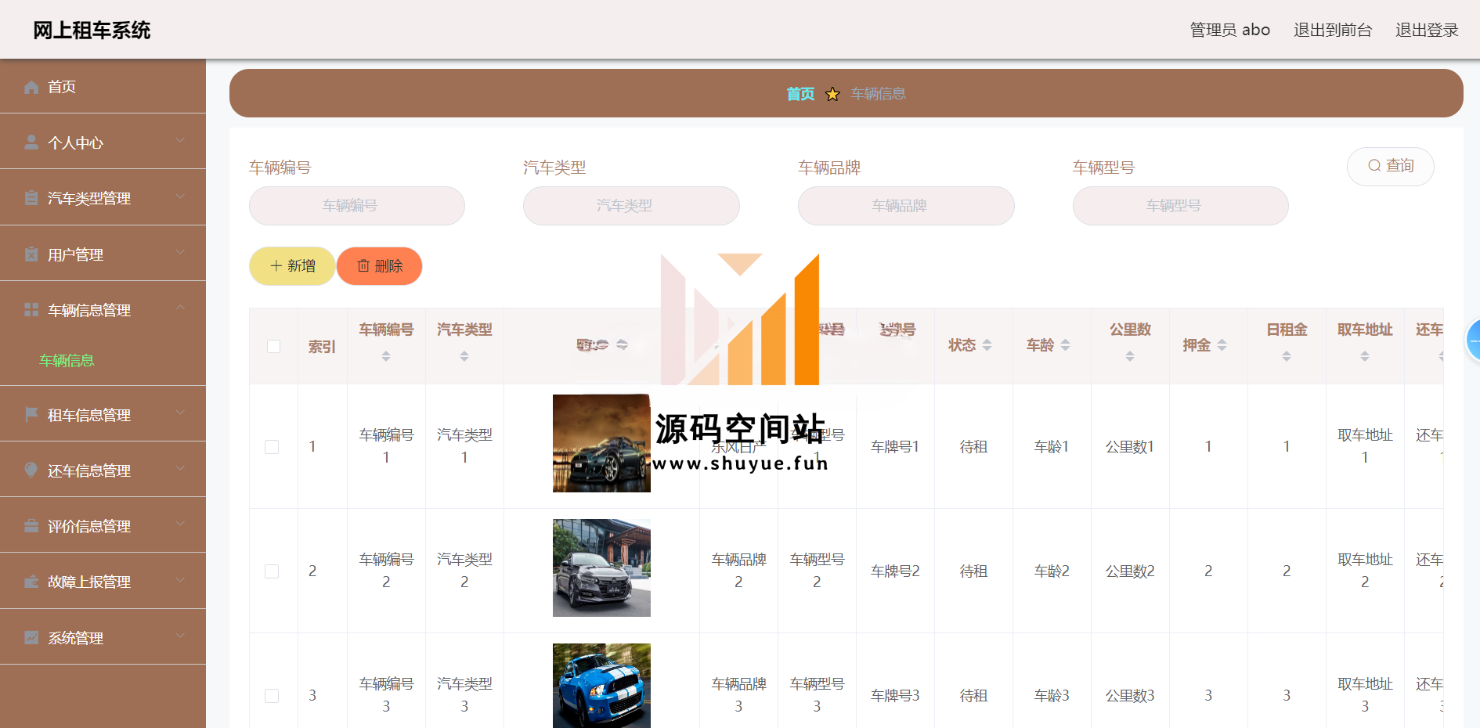Click the 查询 search button
This screenshot has height=728, width=1480.
pyautogui.click(x=1391, y=166)
